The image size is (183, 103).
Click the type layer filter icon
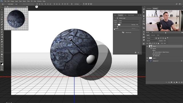point(161,38)
